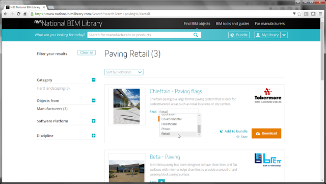Expand the Discipline filter
This screenshot has height=184, width=326.
click(x=94, y=136)
